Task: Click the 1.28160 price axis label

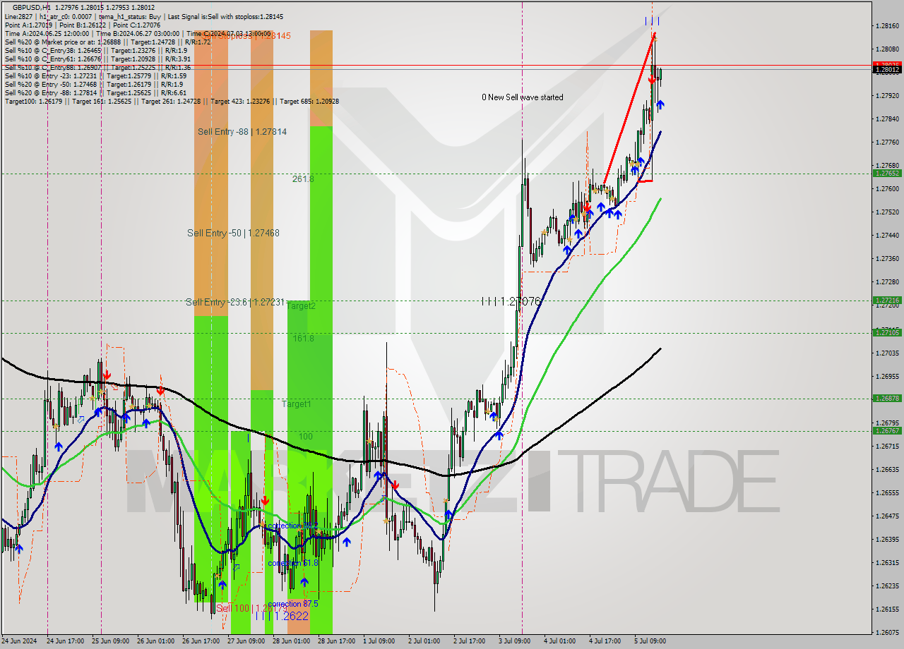Action: coord(887,25)
